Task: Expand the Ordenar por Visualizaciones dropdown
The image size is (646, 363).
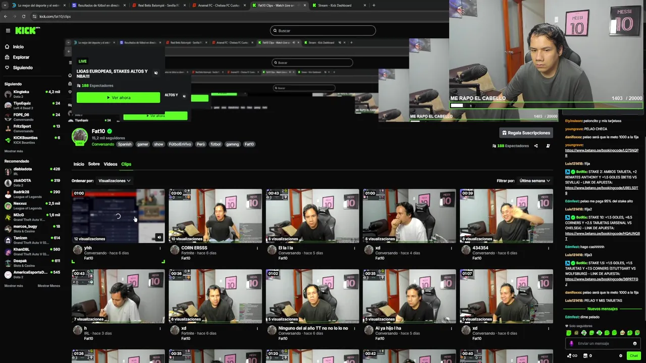Action: tap(114, 181)
